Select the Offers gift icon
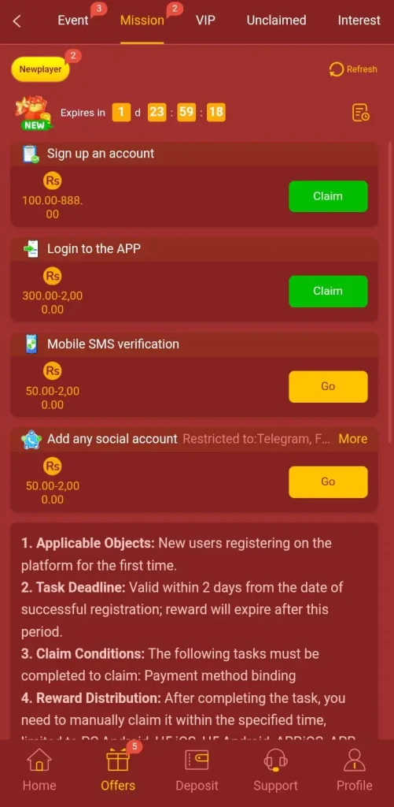 (x=118, y=760)
